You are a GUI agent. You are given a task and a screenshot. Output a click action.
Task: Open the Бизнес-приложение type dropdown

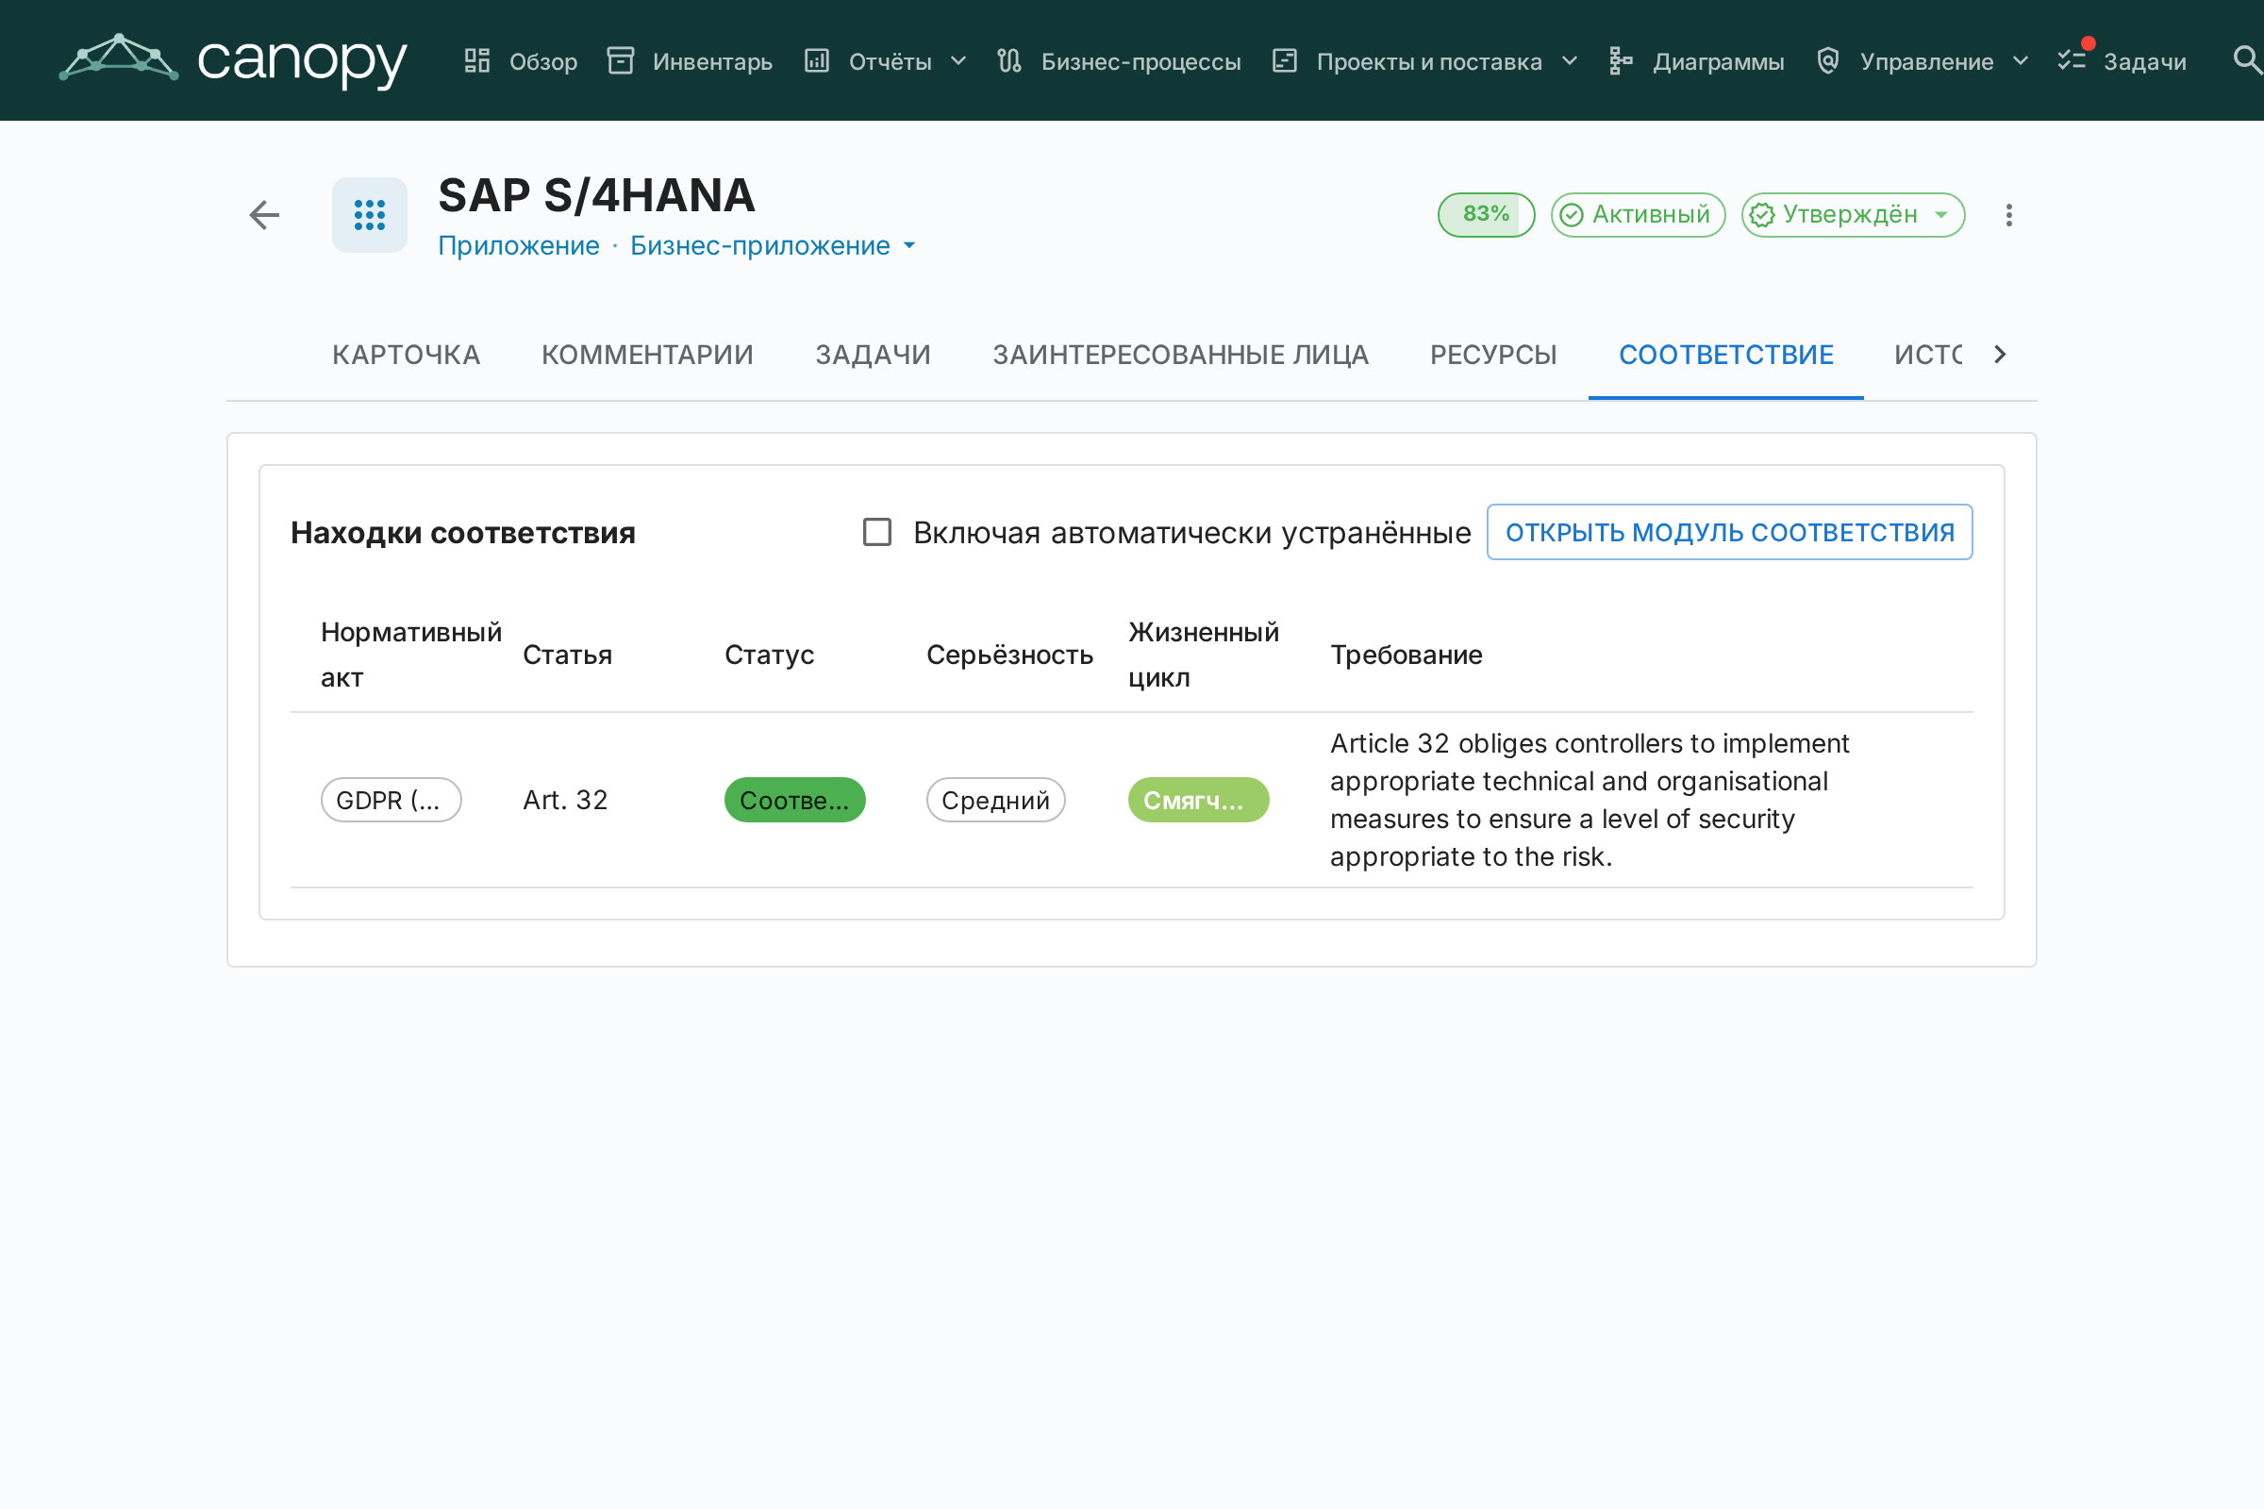click(x=773, y=245)
